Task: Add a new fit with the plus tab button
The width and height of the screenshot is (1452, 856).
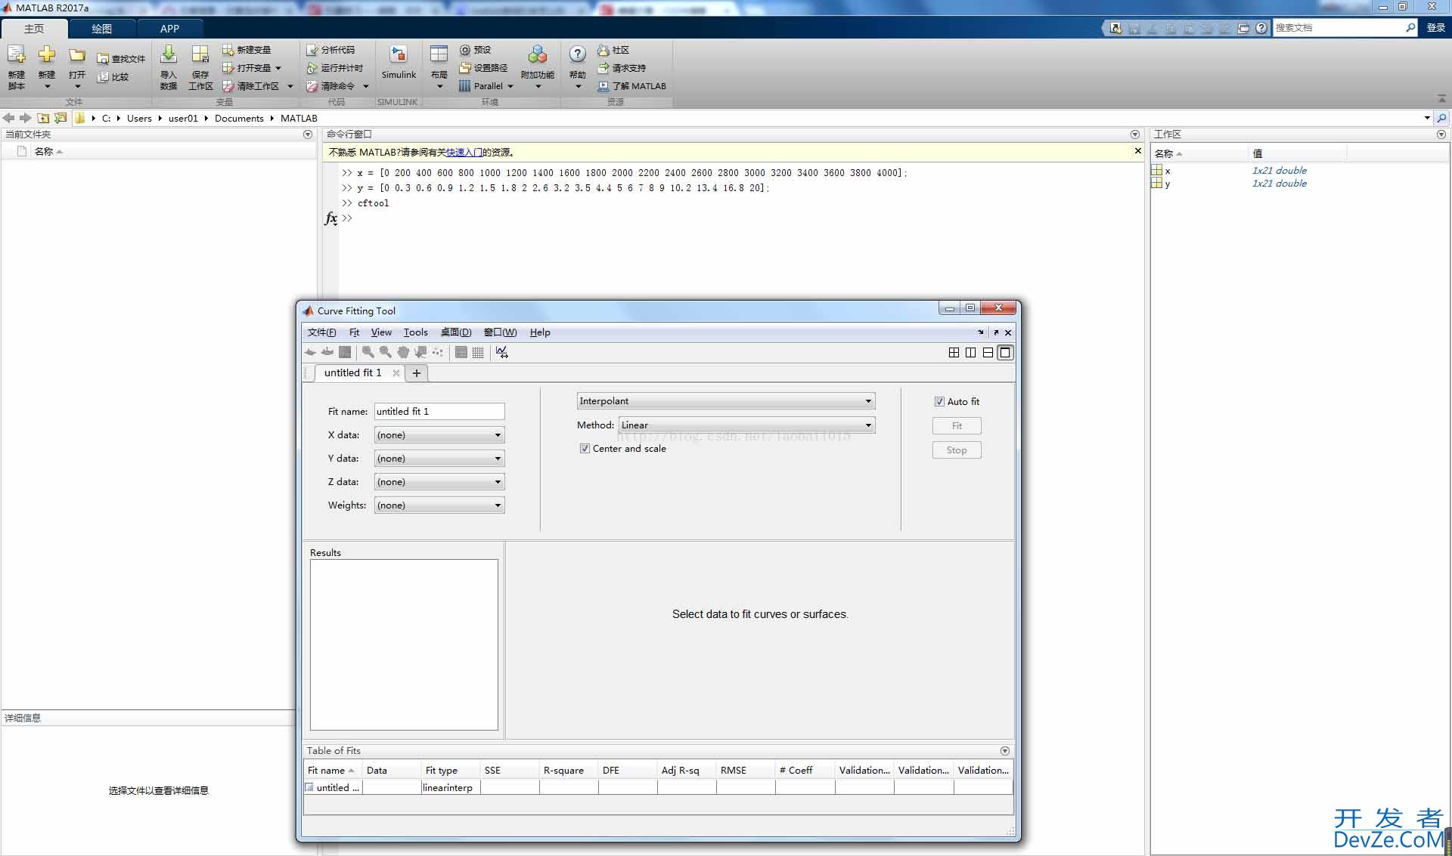Action: 416,373
